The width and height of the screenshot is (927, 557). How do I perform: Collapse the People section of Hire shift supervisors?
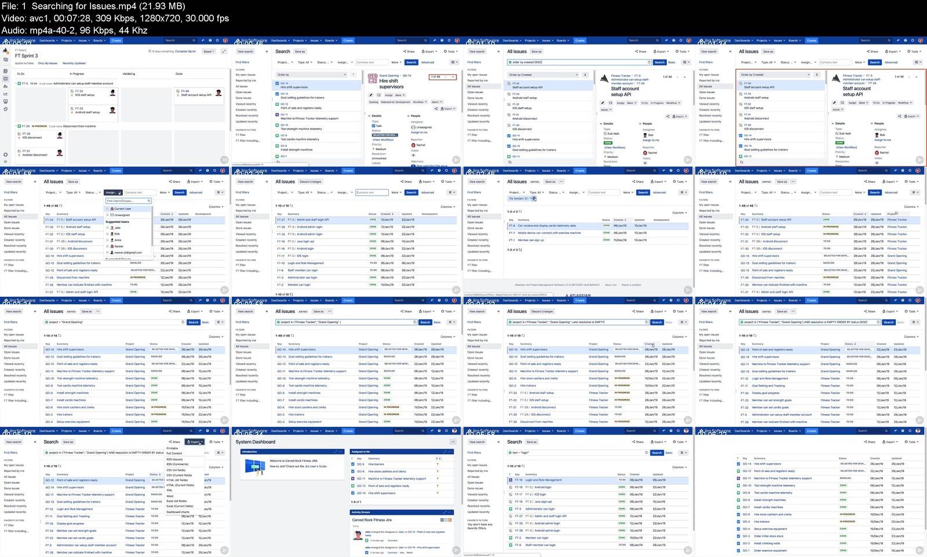tap(408, 116)
